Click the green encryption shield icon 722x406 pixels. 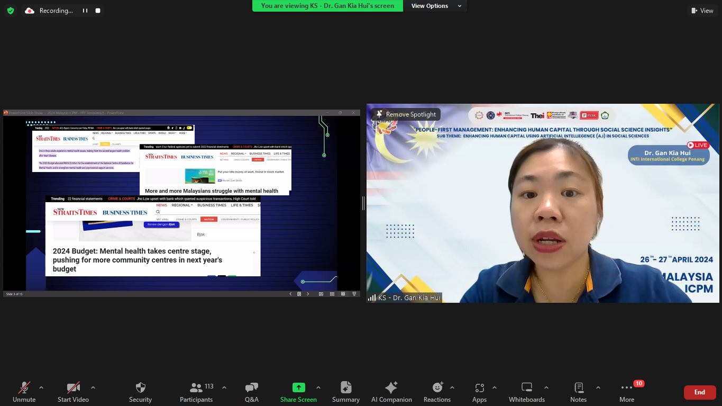[x=11, y=11]
